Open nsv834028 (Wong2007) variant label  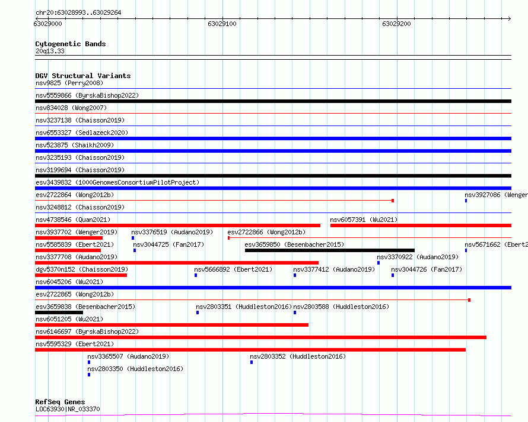point(71,108)
